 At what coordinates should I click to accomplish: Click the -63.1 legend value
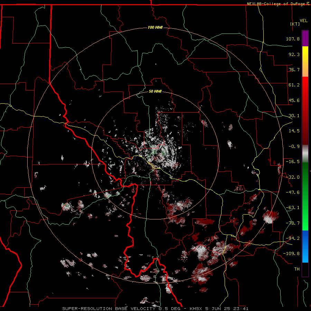coord(293,208)
